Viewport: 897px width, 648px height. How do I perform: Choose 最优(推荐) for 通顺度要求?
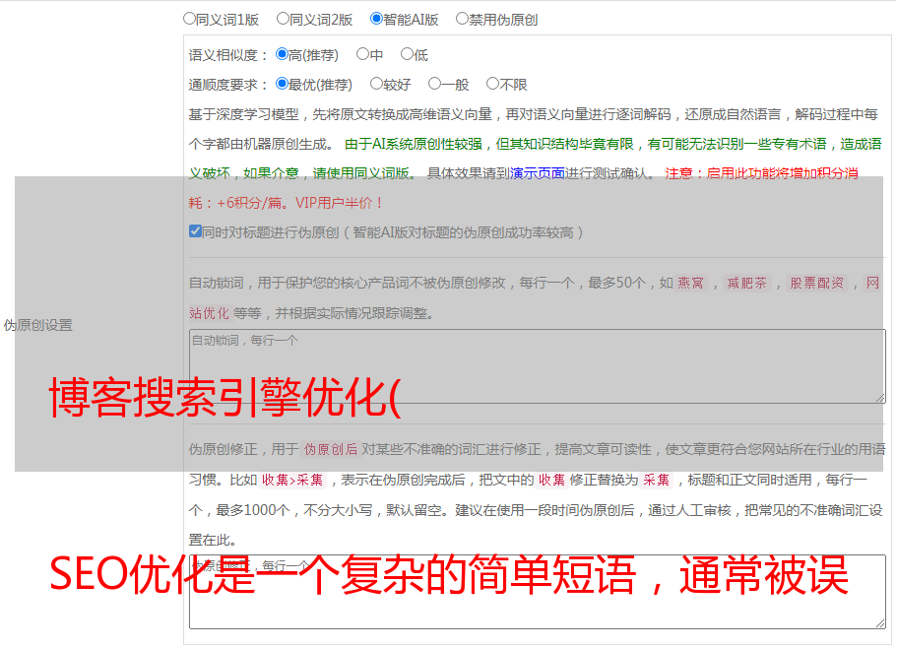pyautogui.click(x=282, y=84)
